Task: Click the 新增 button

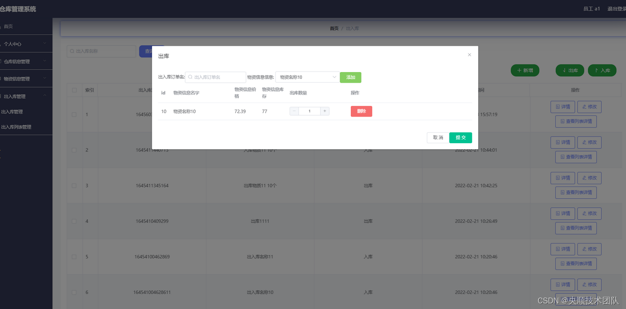Action: pos(525,70)
